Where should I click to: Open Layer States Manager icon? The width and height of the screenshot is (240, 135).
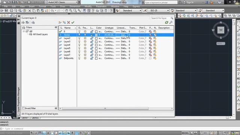(33, 22)
